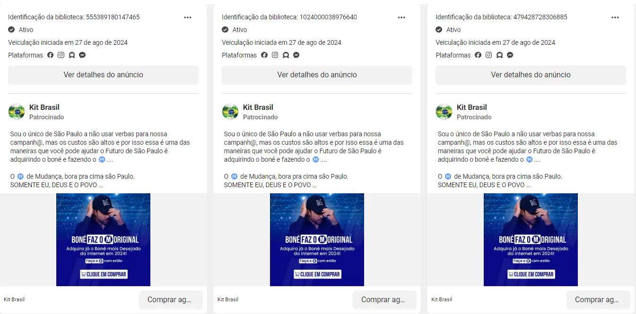Viewport: 636px width, 314px height.
Task: Click Comprar agora button in first ad
Action: 171,300
